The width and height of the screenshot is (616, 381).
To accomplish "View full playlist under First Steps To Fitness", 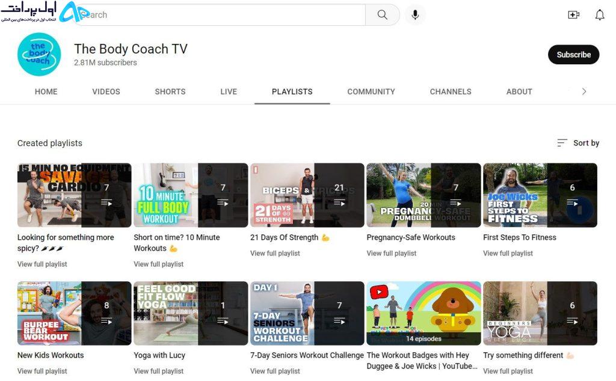I will point(508,254).
